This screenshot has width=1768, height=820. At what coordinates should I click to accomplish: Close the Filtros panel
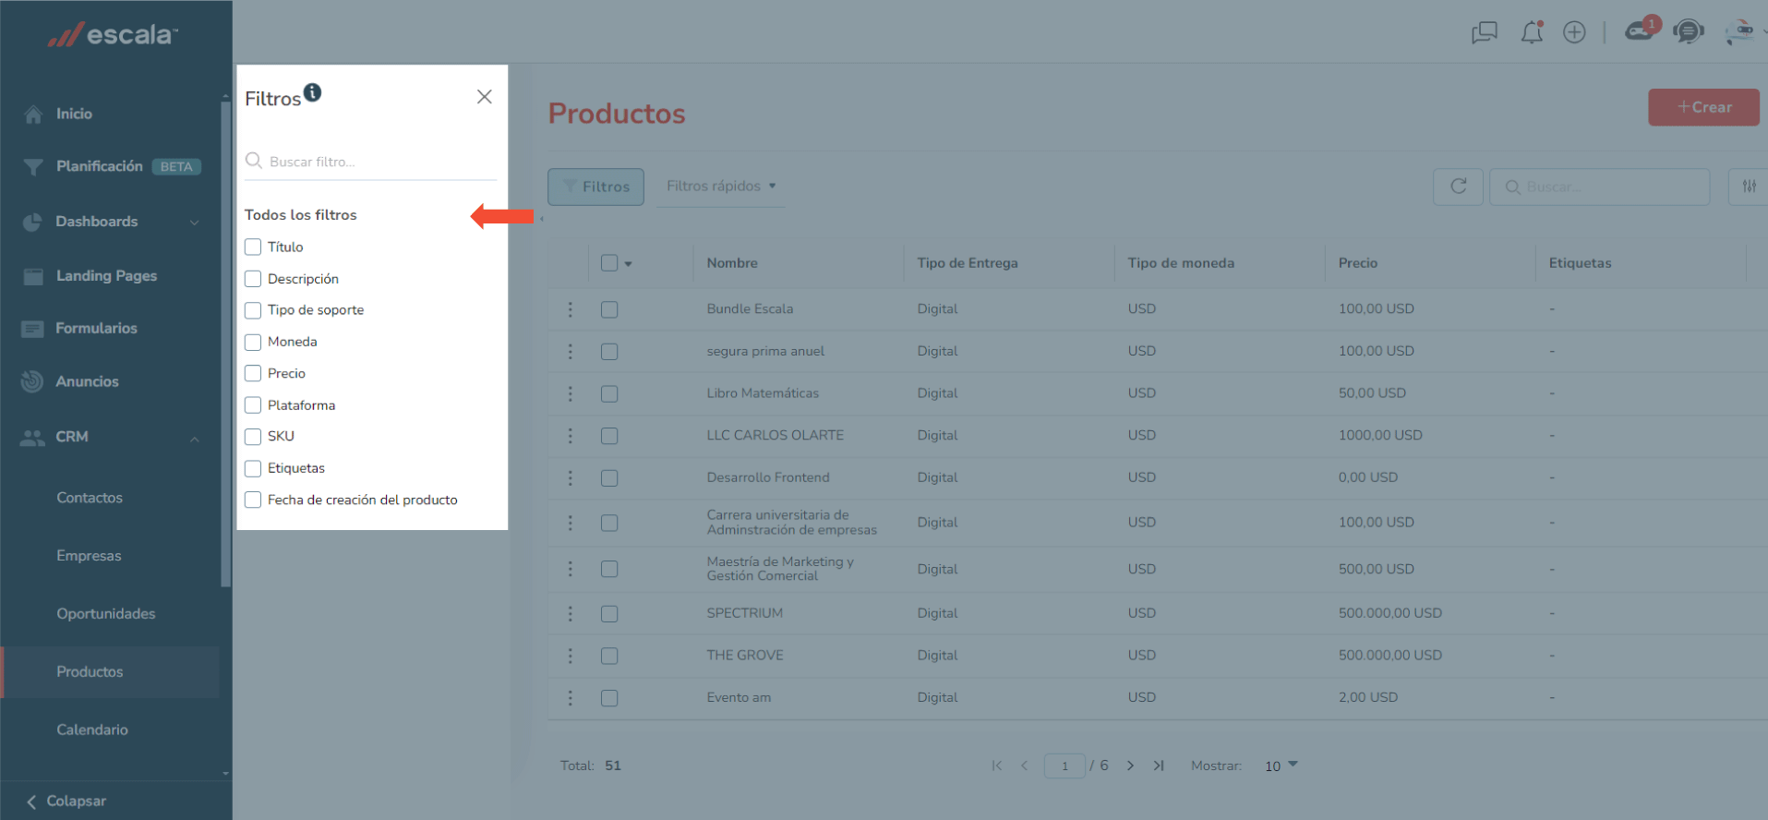484,97
